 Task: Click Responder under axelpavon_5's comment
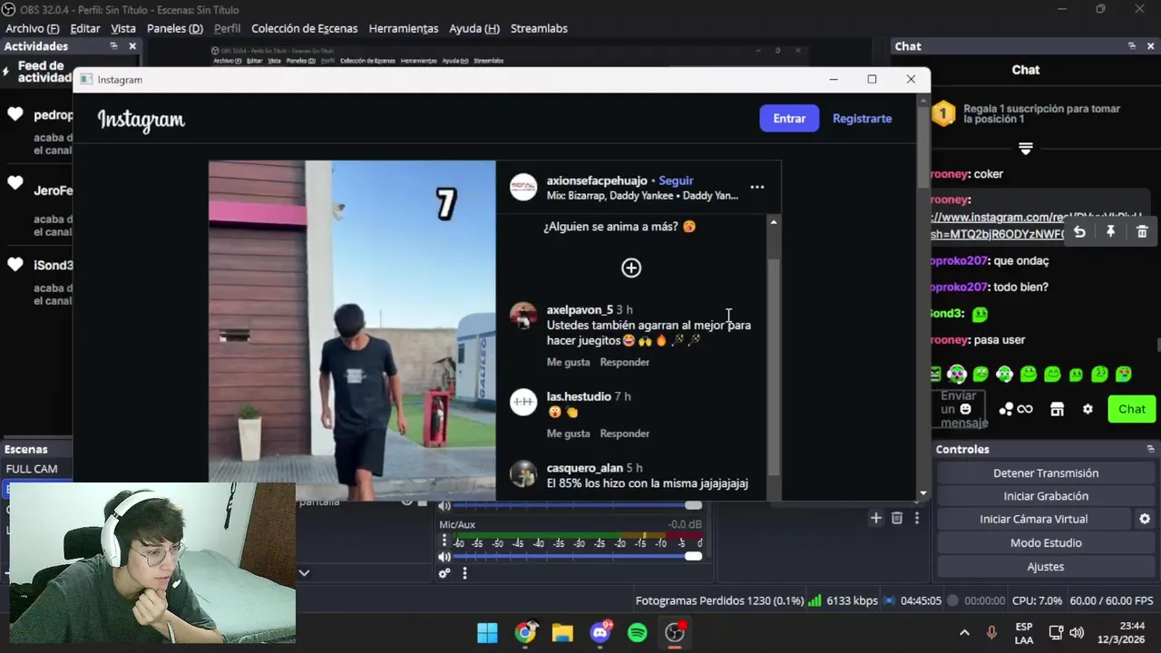tap(624, 362)
